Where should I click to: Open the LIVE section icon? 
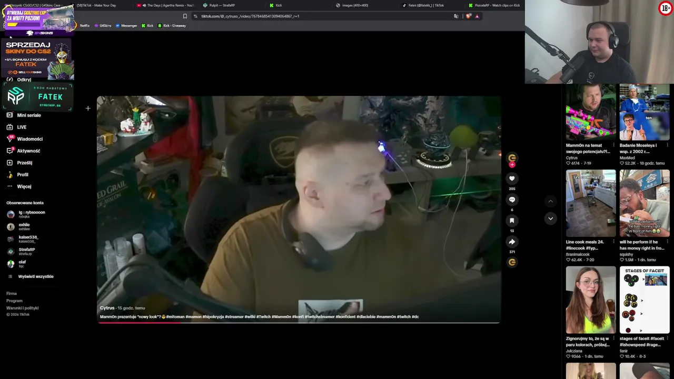(9, 127)
